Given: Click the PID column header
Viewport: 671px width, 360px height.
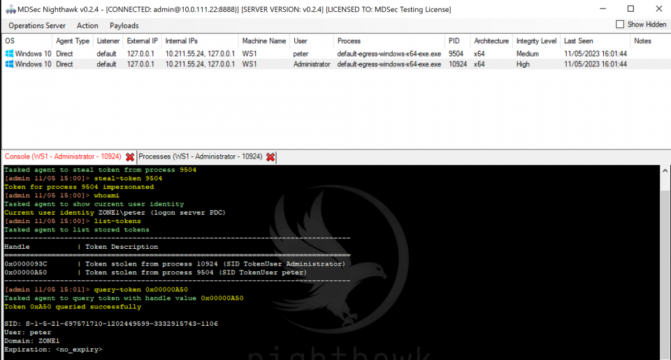Looking at the screenshot, I should (454, 41).
